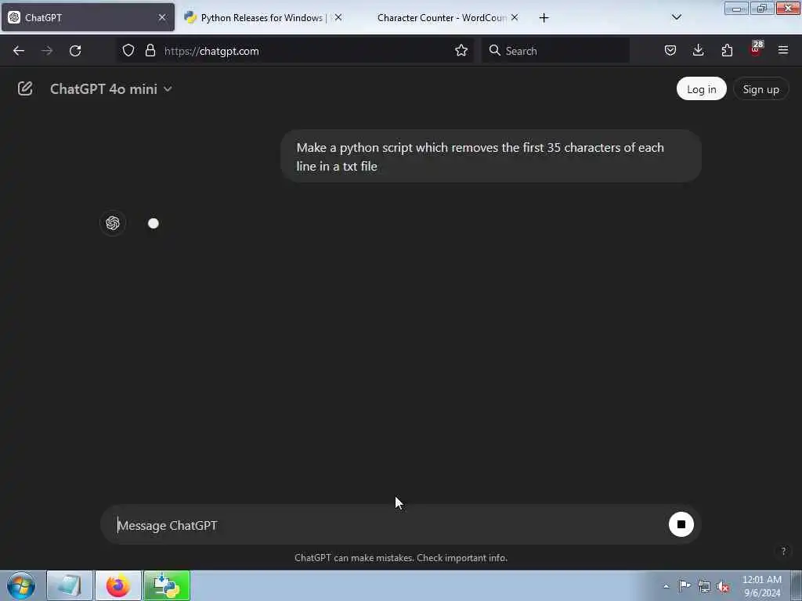The width and height of the screenshot is (802, 601).
Task: Reload the current page
Action: pos(75,51)
